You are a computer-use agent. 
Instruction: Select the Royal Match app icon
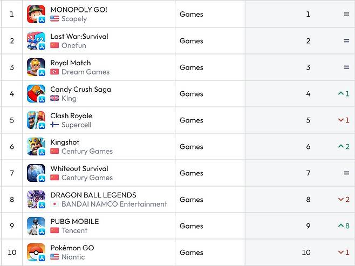tap(36, 67)
